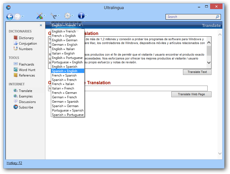Pick Portuguese » Spanish from dropdown
This screenshot has height=174, width=230.
coord(68,110)
